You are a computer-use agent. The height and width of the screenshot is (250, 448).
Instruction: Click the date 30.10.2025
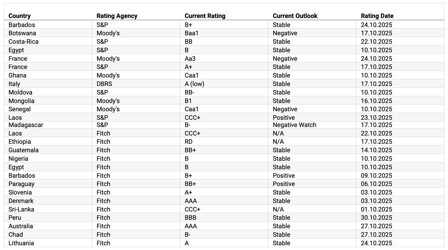376,218
